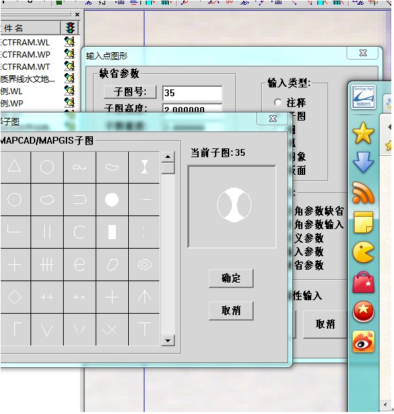Select the triangle symbol in subgraph grid
The image size is (394, 414).
14,167
